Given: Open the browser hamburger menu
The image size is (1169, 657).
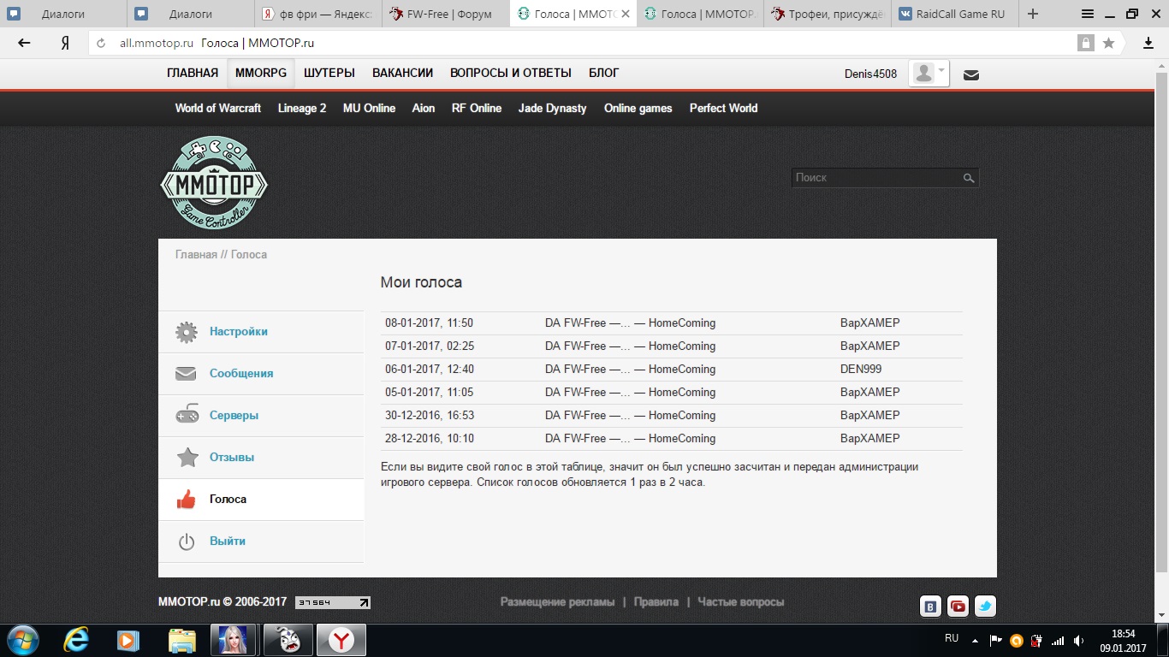Looking at the screenshot, I should coord(1088,14).
